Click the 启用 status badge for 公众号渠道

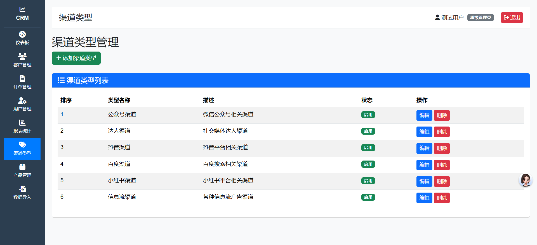(368, 115)
